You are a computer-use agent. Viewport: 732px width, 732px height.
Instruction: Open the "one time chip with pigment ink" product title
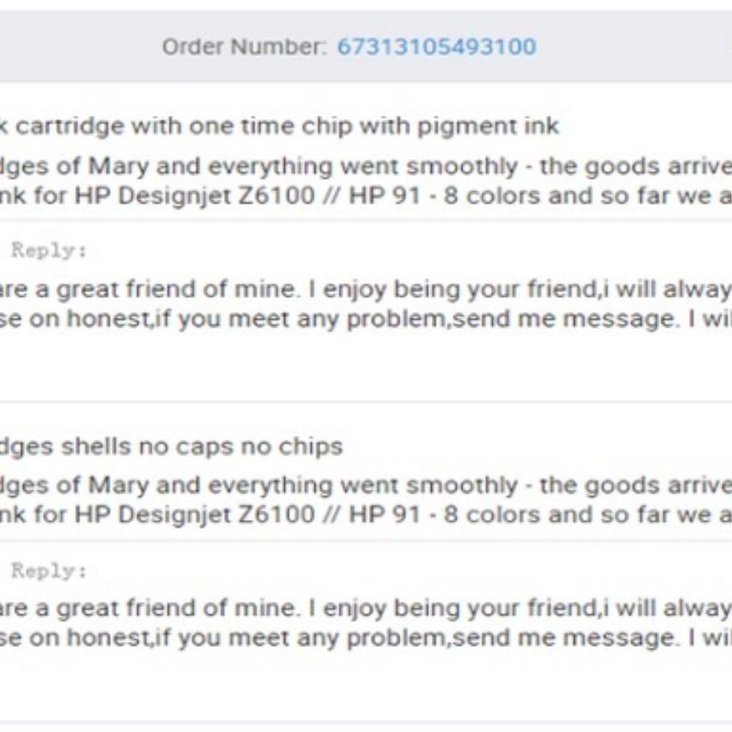373,127
